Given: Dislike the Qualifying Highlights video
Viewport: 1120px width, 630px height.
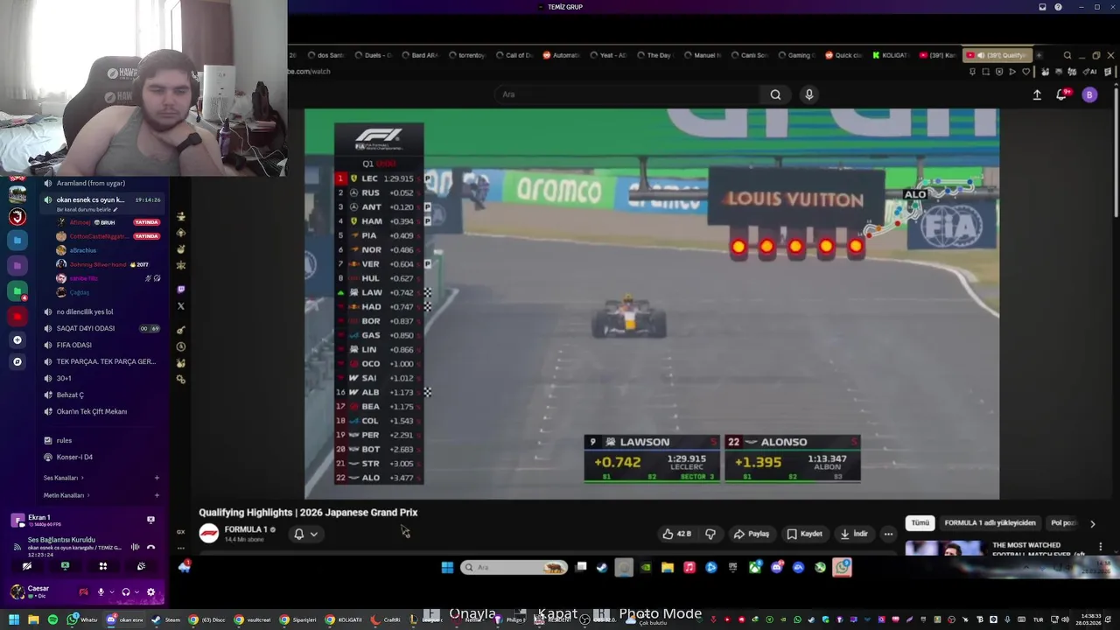Looking at the screenshot, I should point(710,534).
